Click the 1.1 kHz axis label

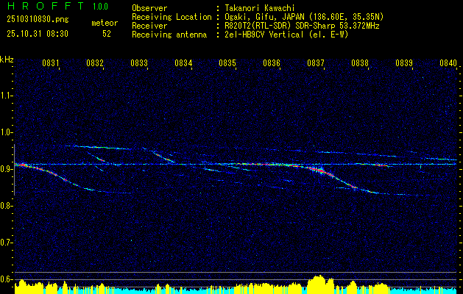click(x=6, y=96)
